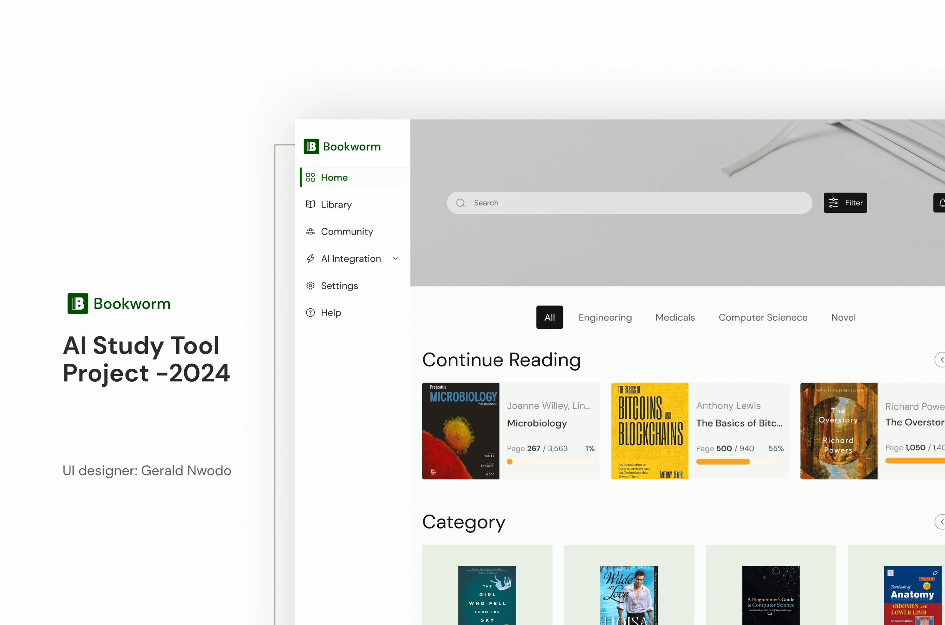Select the All category tab
The width and height of the screenshot is (945, 625).
point(550,317)
